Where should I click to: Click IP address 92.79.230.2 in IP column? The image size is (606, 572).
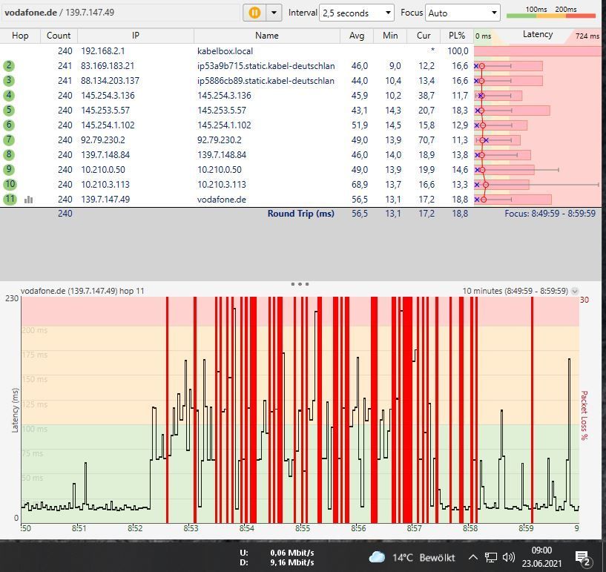point(103,140)
